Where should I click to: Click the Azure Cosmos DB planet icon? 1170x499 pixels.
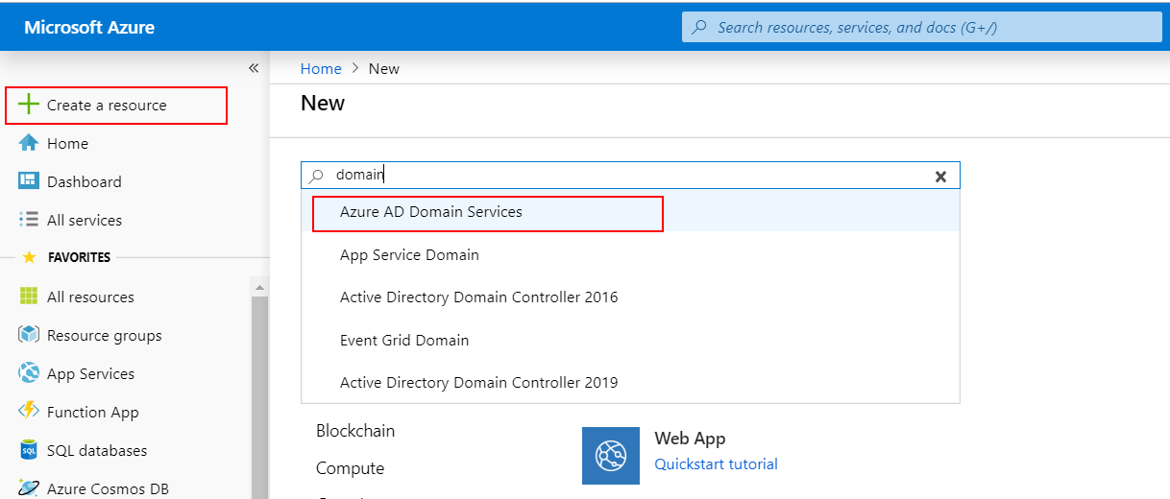pyautogui.click(x=29, y=488)
